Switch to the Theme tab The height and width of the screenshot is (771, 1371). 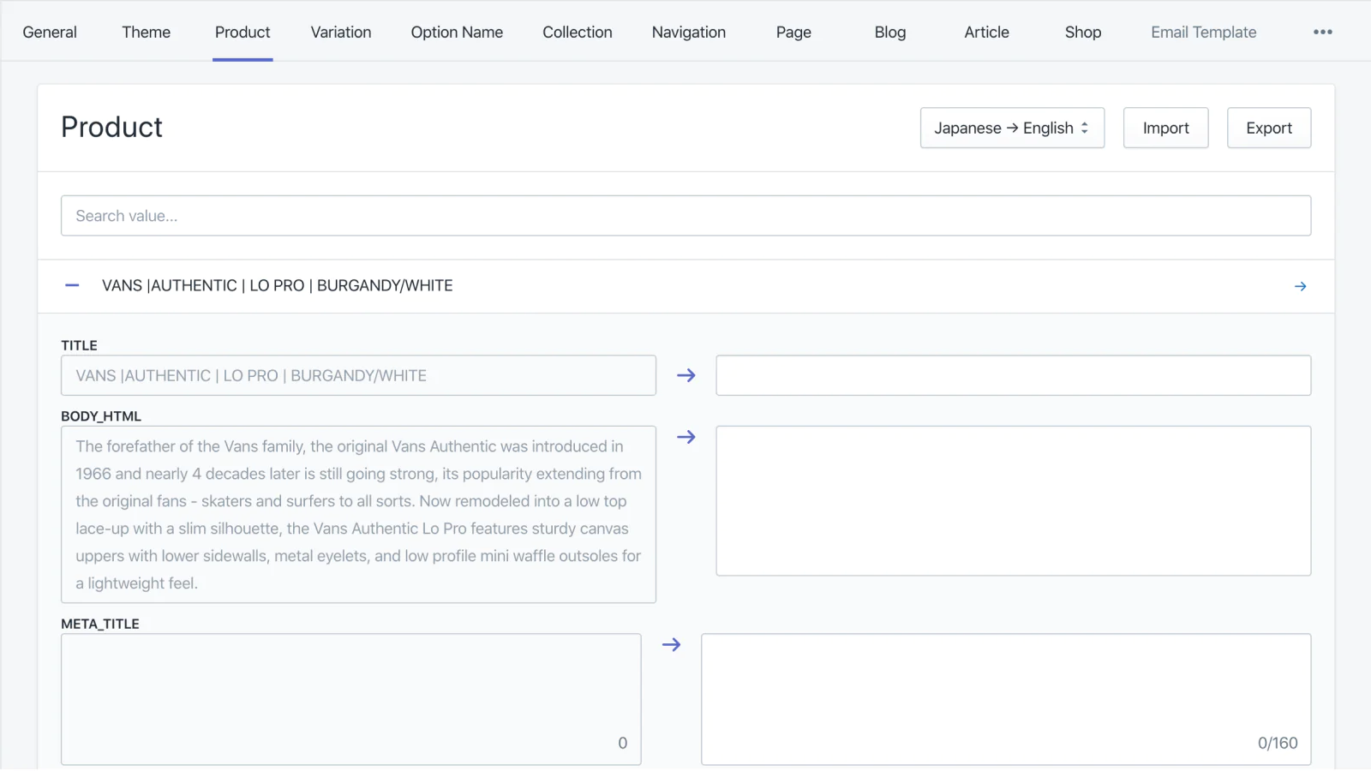146,32
